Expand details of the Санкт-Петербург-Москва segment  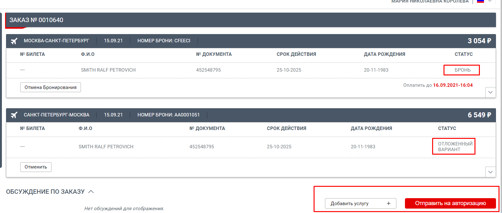(490, 172)
